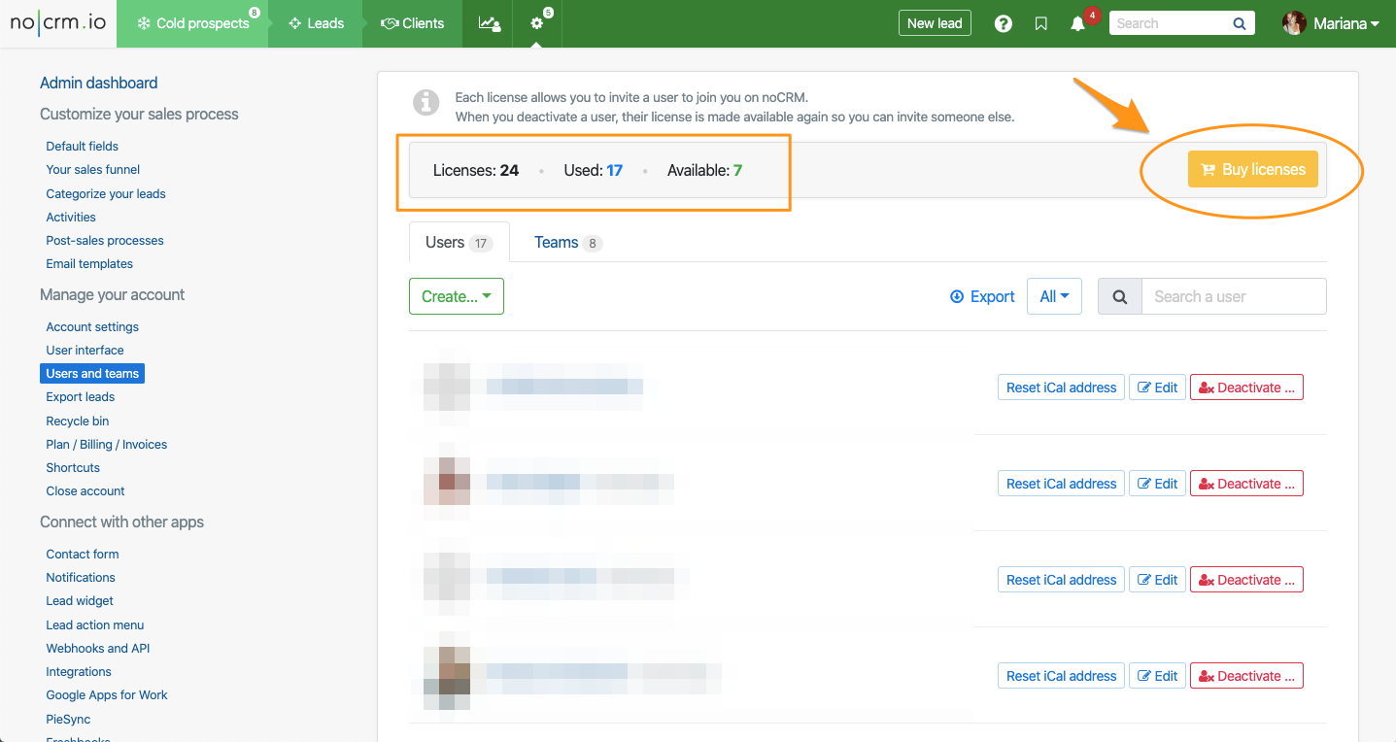Click the magnifier icon in top search box

[1239, 23]
